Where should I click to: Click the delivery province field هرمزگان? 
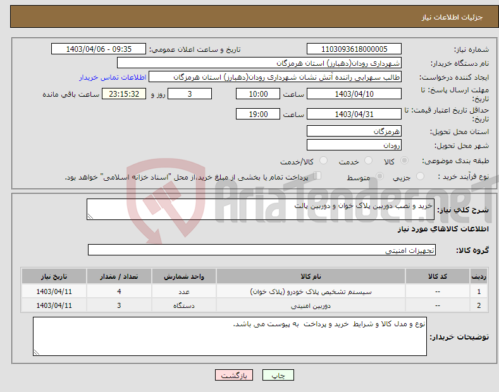pos(354,131)
